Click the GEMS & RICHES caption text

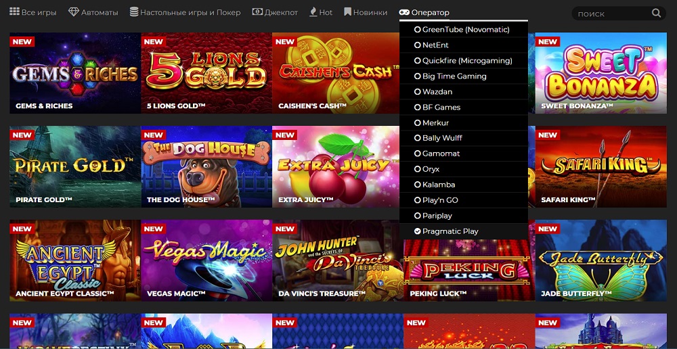click(x=44, y=106)
